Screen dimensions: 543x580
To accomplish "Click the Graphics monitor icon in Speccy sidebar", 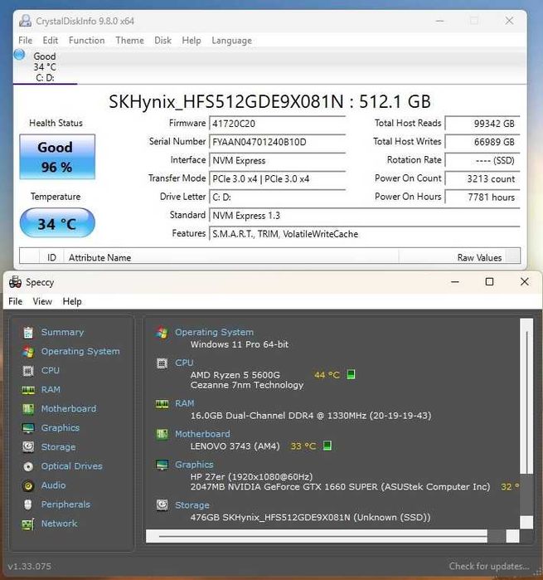I will 28,428.
